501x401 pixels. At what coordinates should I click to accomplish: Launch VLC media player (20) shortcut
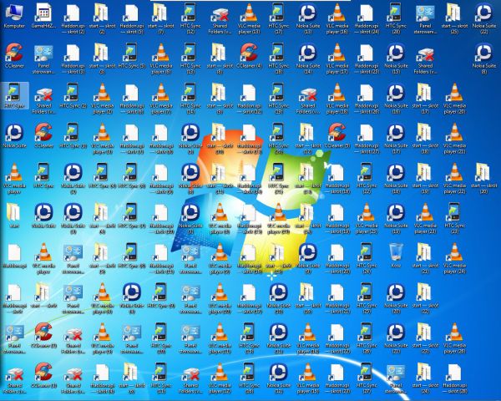click(455, 99)
